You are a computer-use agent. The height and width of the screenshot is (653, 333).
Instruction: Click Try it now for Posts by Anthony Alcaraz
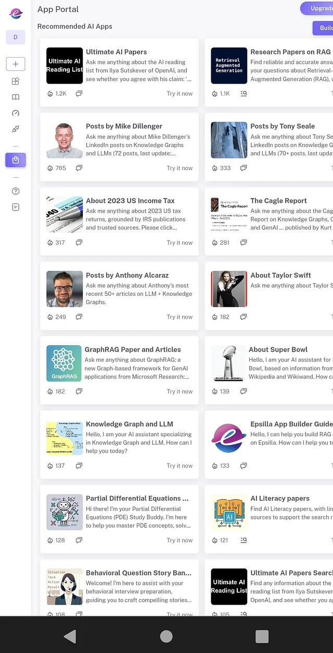coord(180,317)
